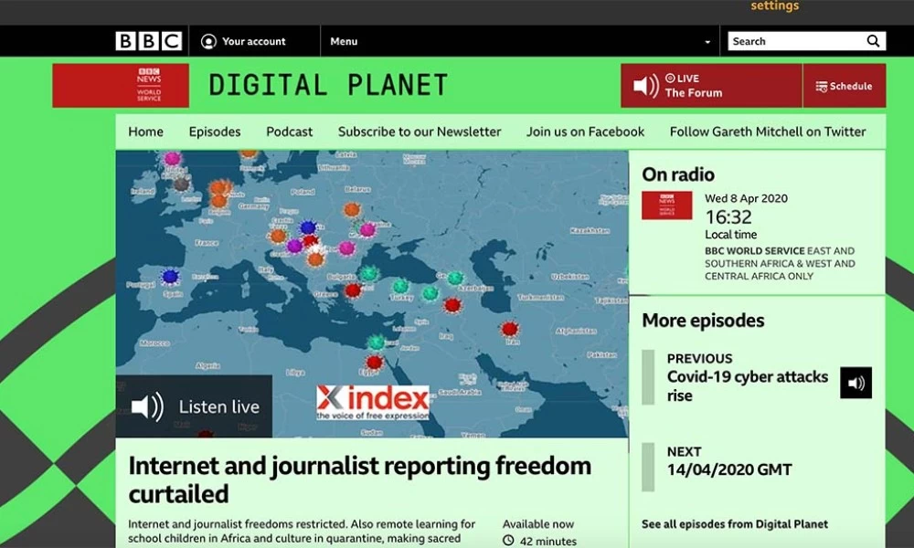Screen dimensions: 914x548
Task: Click the On radio World Service thumbnail
Action: 667,205
